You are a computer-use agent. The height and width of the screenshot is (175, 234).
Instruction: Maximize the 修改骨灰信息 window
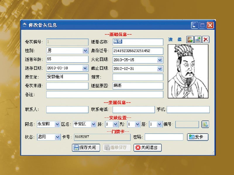click(202, 25)
